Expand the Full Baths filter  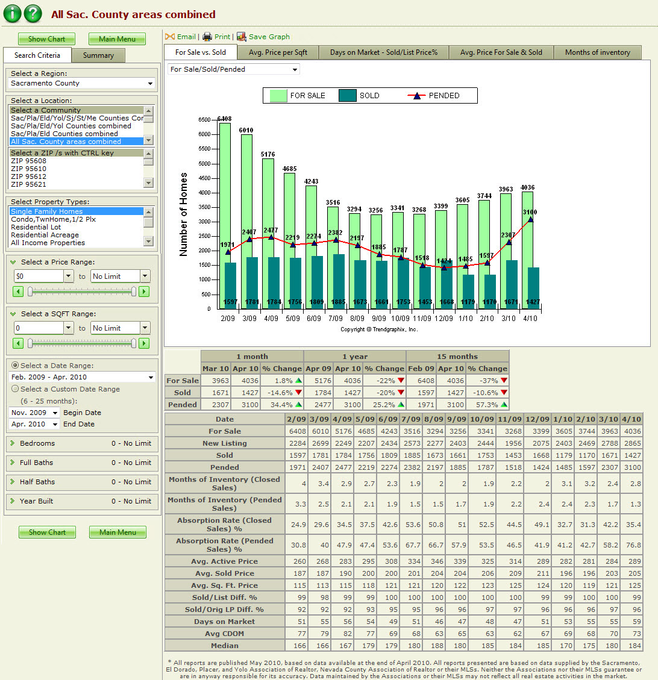click(13, 463)
